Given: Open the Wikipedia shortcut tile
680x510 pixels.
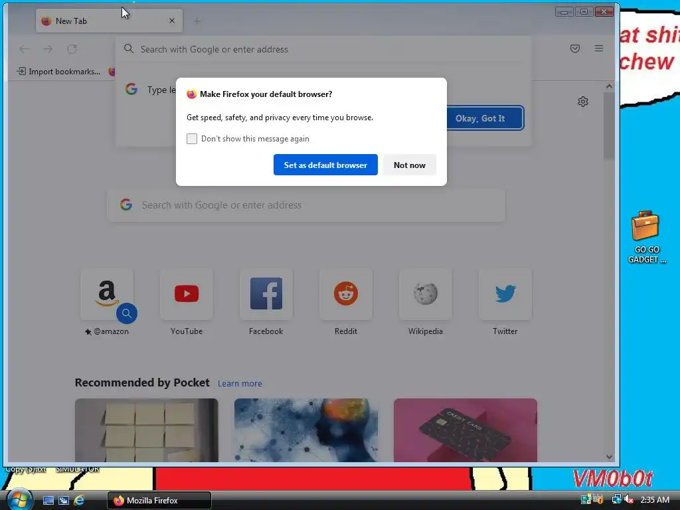Looking at the screenshot, I should click(426, 294).
